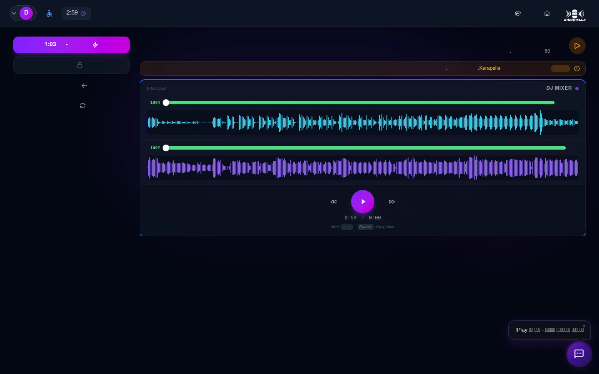Click the purple 1:03 lightning button

tap(72, 45)
